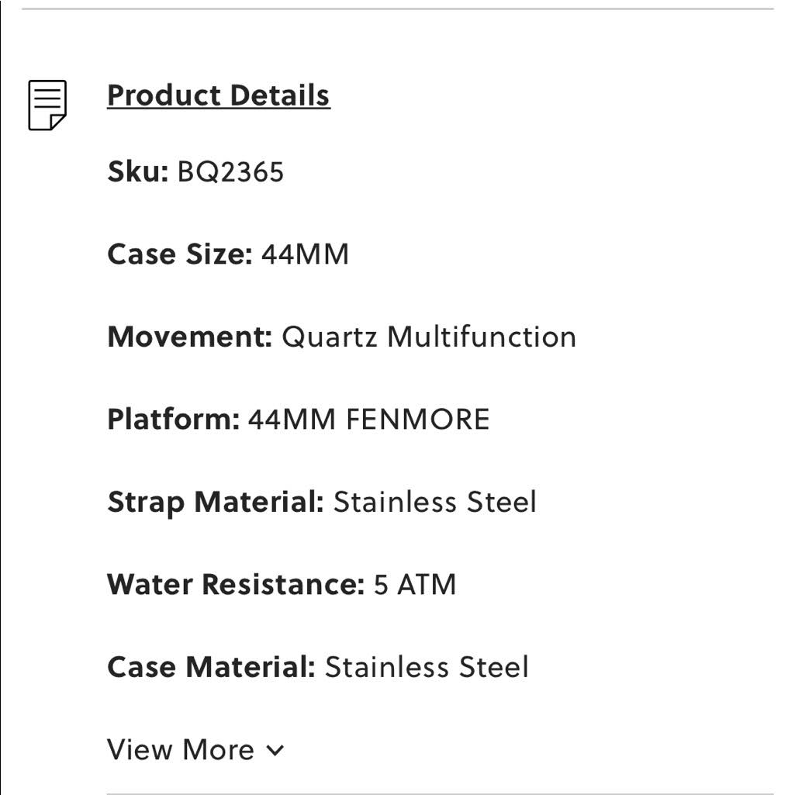Click the chevron beside View More
Screen dimensions: 795x795
point(275,750)
